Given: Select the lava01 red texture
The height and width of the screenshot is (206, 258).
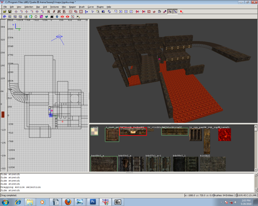Looking at the screenshot, I should point(224,135).
